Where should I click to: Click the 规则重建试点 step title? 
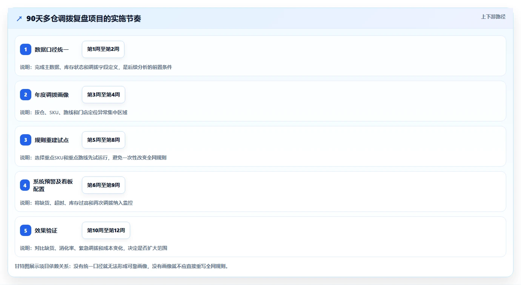click(x=52, y=140)
